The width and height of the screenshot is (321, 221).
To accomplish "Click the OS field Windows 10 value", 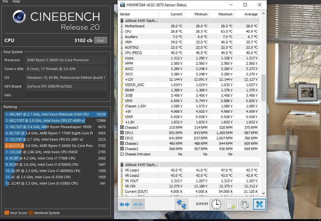I will point(66,78).
